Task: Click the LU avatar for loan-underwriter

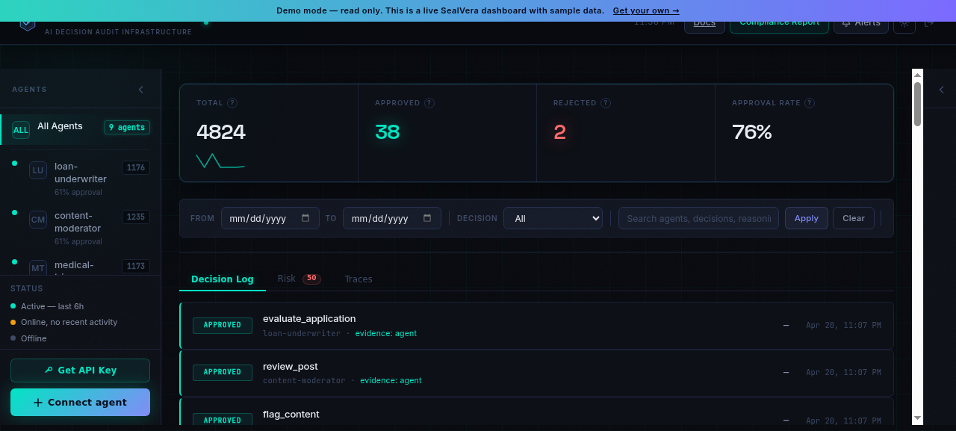Action: [38, 170]
